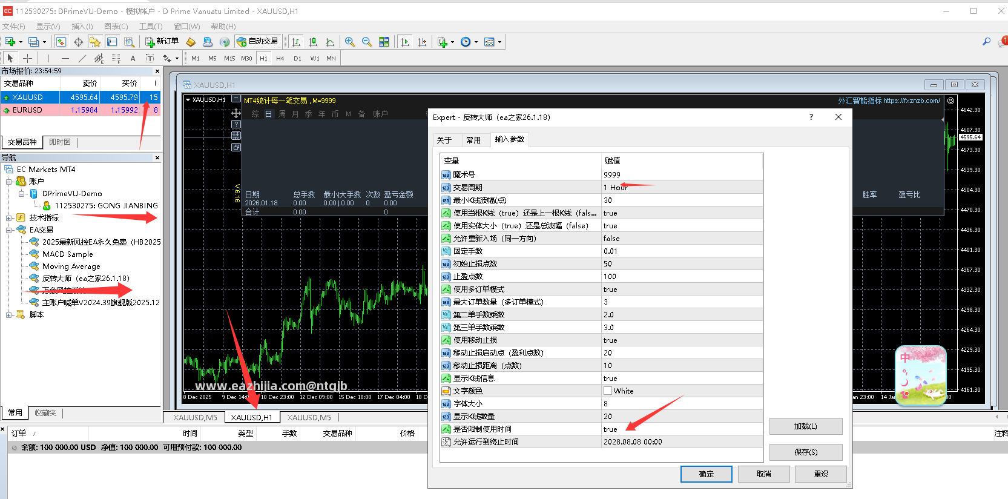Select the Fibonacci retracement tool
Image resolution: width=1008 pixels, height=499 pixels.
(116, 58)
